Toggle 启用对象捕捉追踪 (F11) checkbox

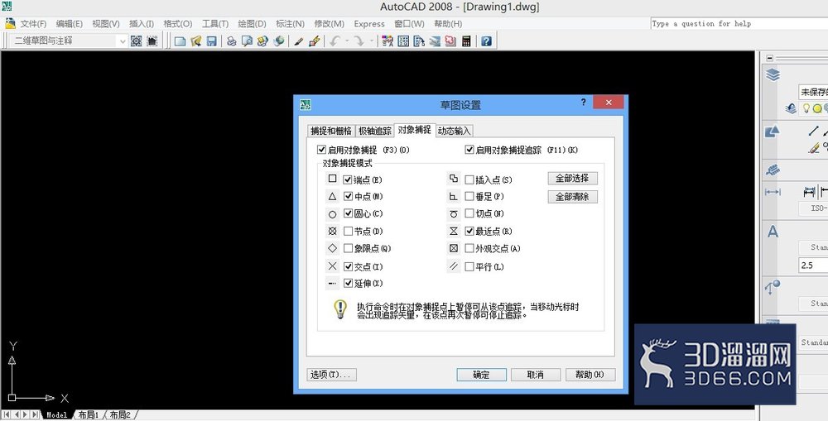469,150
